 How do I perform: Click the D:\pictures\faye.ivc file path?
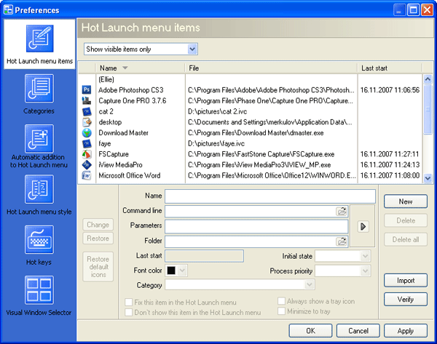coord(216,143)
